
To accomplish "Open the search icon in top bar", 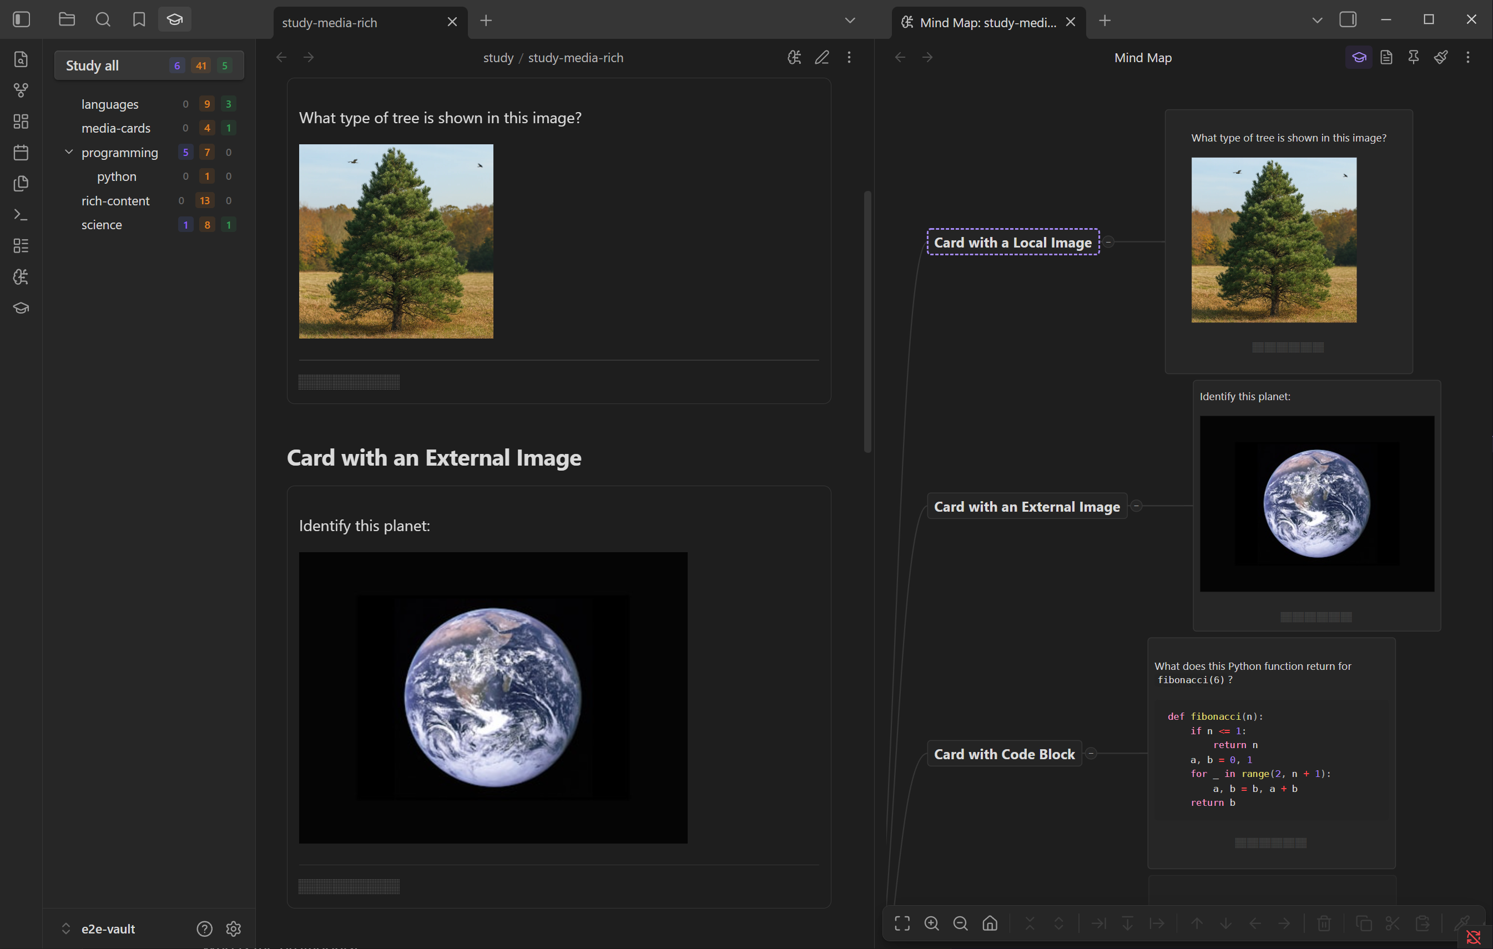I will coord(103,20).
